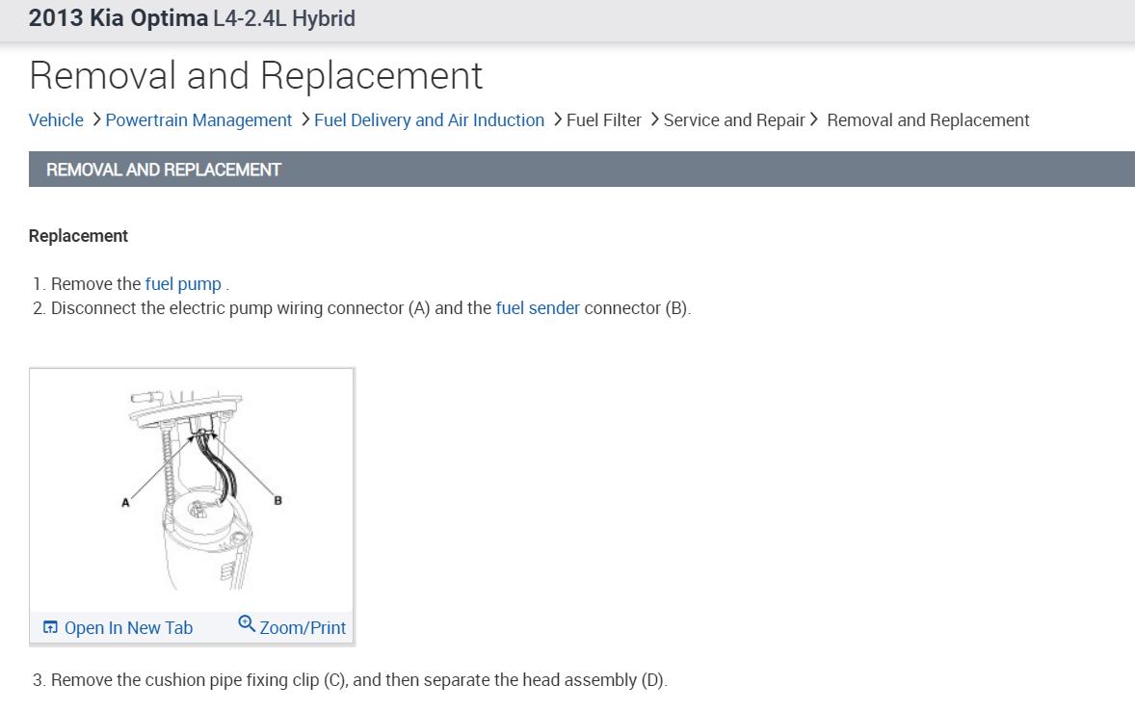Click the chevron following Powertrain Management

304,120
